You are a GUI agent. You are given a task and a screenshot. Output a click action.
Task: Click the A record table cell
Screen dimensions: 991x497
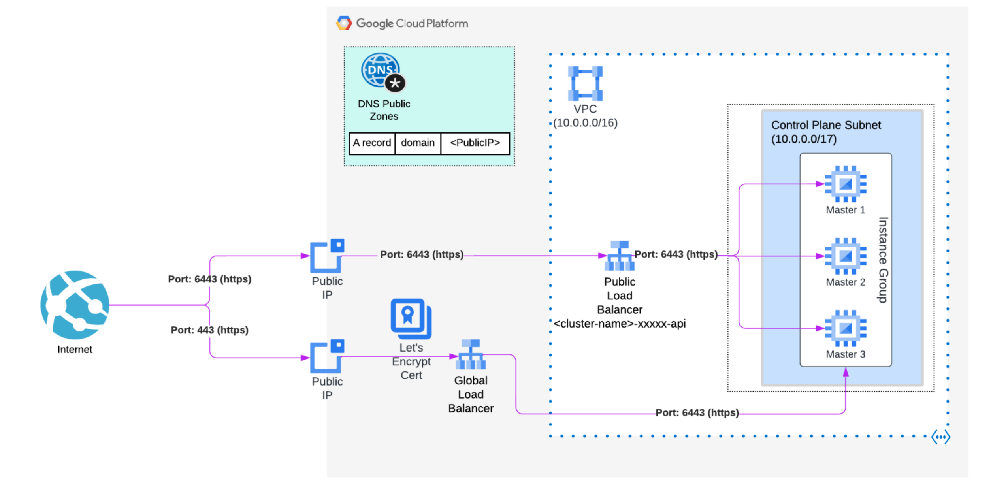(x=372, y=143)
